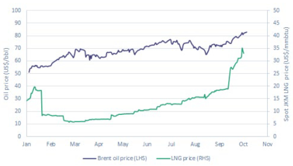Select the Sep label on the x-axis
This screenshot has height=166, width=293.
[219, 144]
